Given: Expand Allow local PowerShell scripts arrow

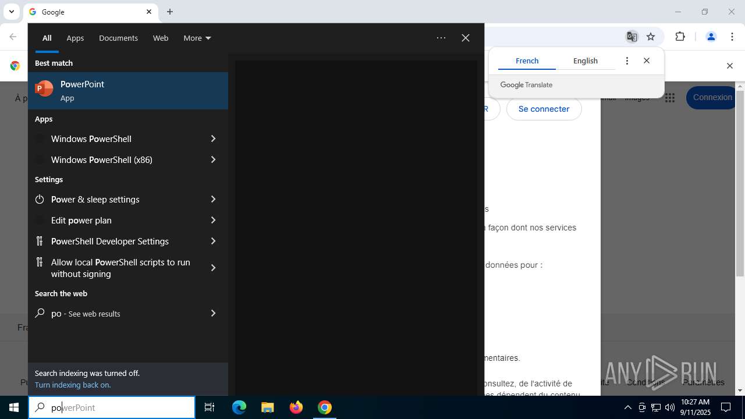Looking at the screenshot, I should click(x=213, y=268).
